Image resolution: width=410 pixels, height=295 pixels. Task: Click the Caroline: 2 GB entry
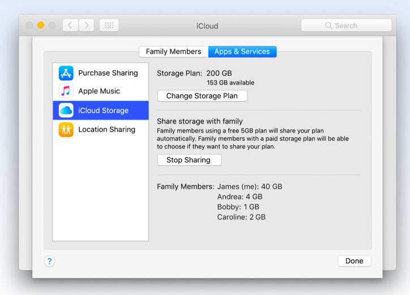click(x=241, y=217)
